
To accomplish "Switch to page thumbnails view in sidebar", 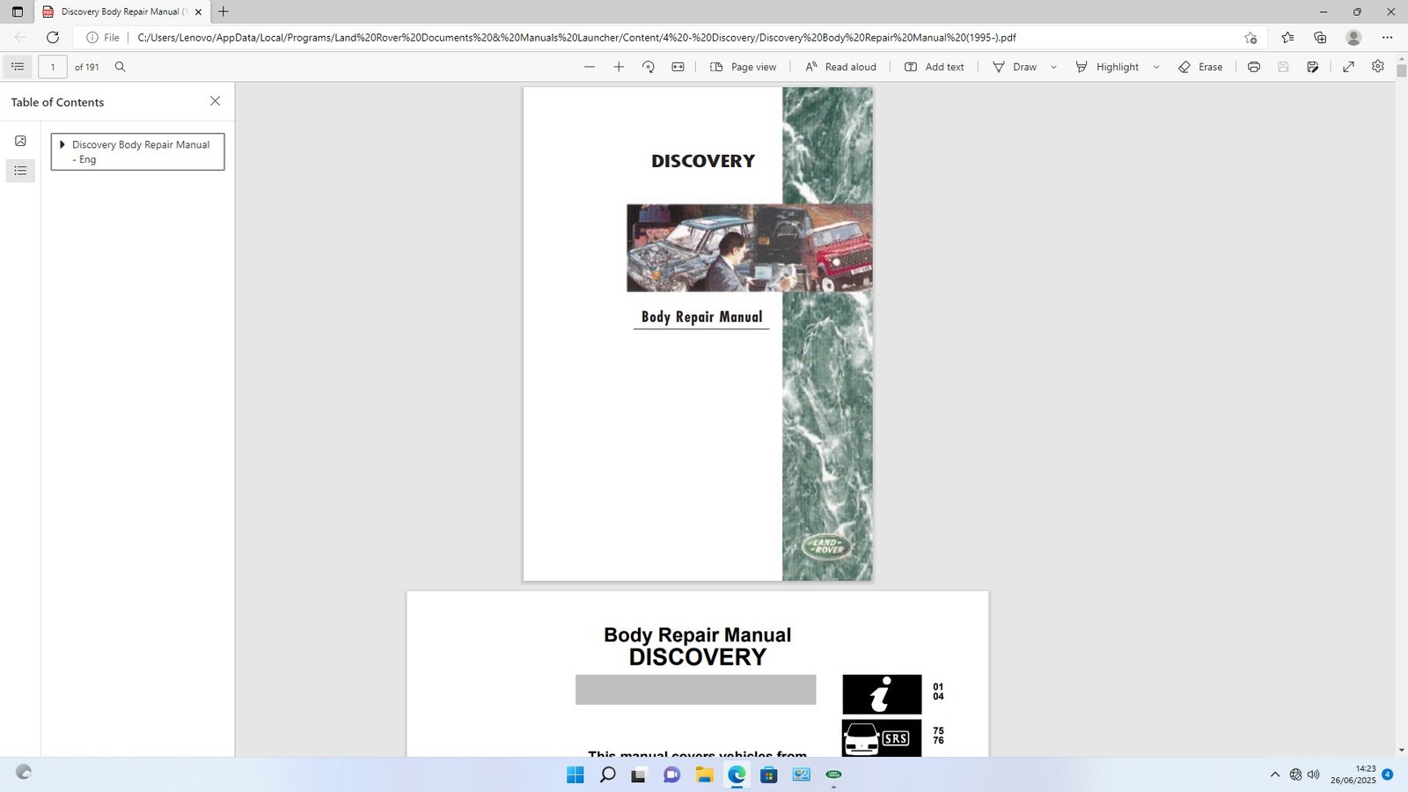I will point(20,141).
